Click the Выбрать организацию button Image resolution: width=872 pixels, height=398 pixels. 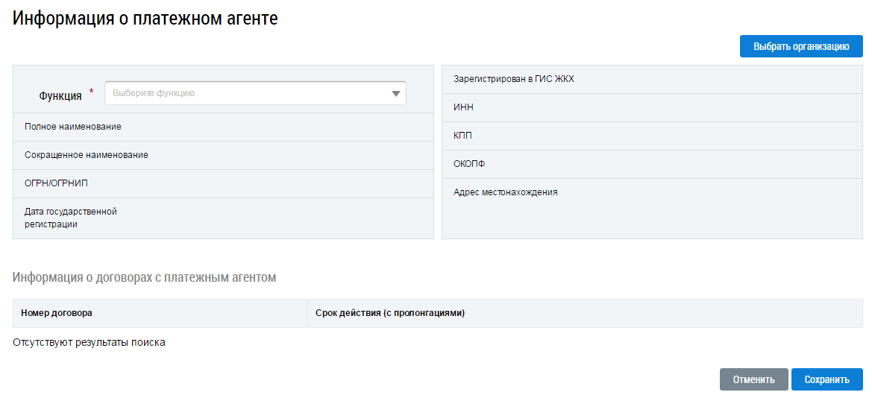[x=801, y=46]
